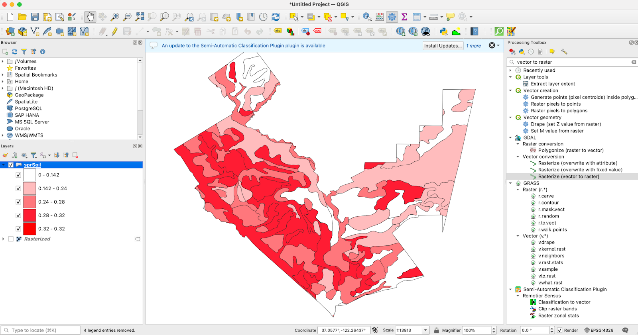
Task: Open the Scale dropdown
Action: (425, 330)
